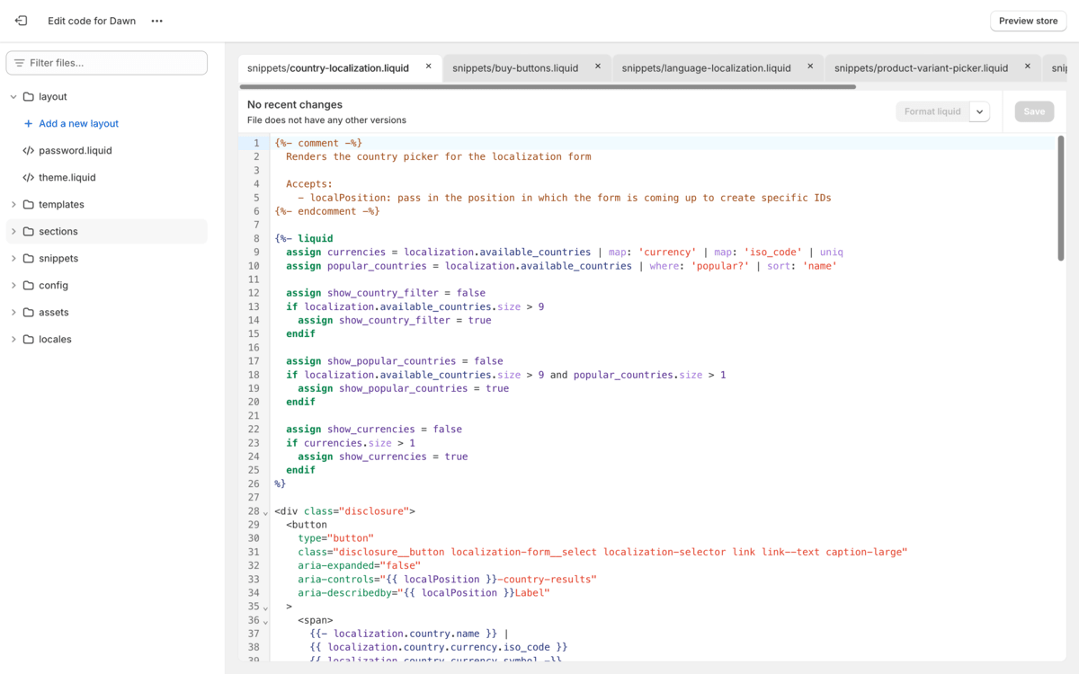Collapse the layout folder chevron
Viewport: 1079px width, 674px height.
pyautogui.click(x=13, y=96)
